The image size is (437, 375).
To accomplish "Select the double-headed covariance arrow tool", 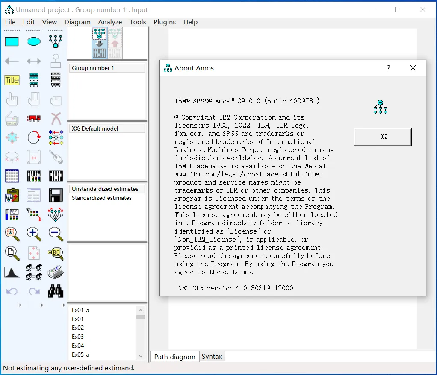I will click(x=34, y=61).
